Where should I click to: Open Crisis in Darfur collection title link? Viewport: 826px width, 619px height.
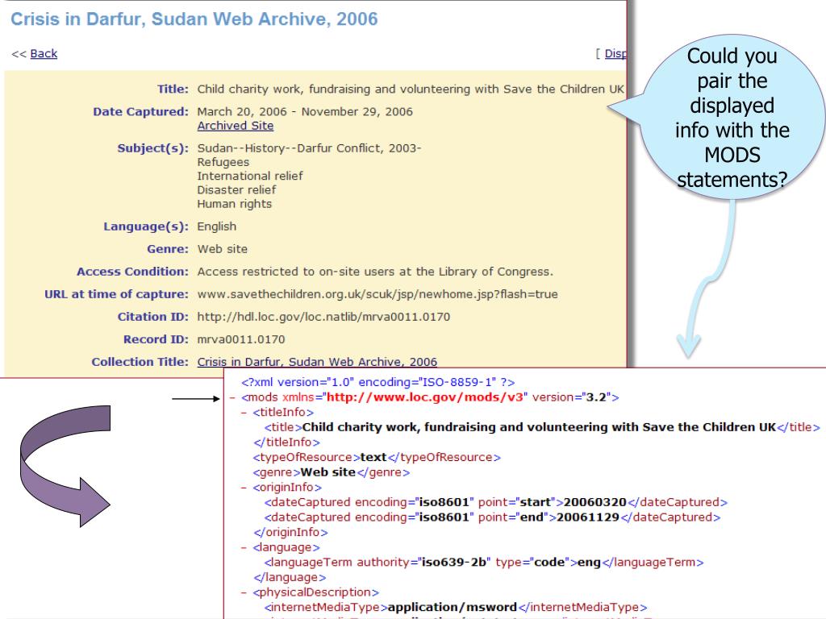317,362
